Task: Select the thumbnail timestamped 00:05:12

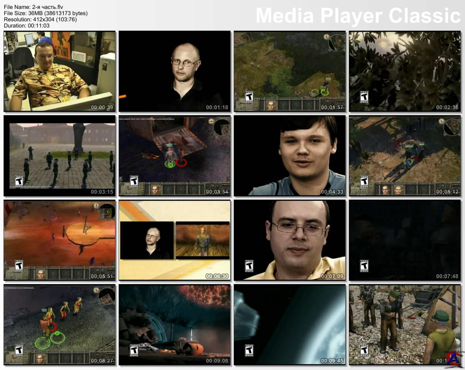Action: [405, 156]
